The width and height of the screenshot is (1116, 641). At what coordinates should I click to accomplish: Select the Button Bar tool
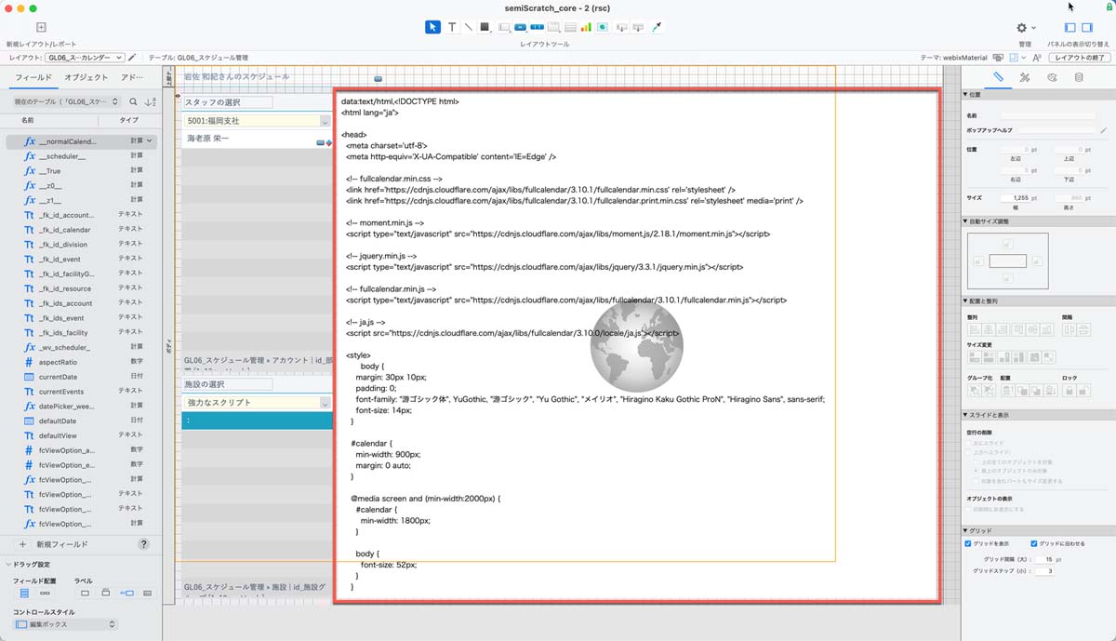(x=537, y=27)
